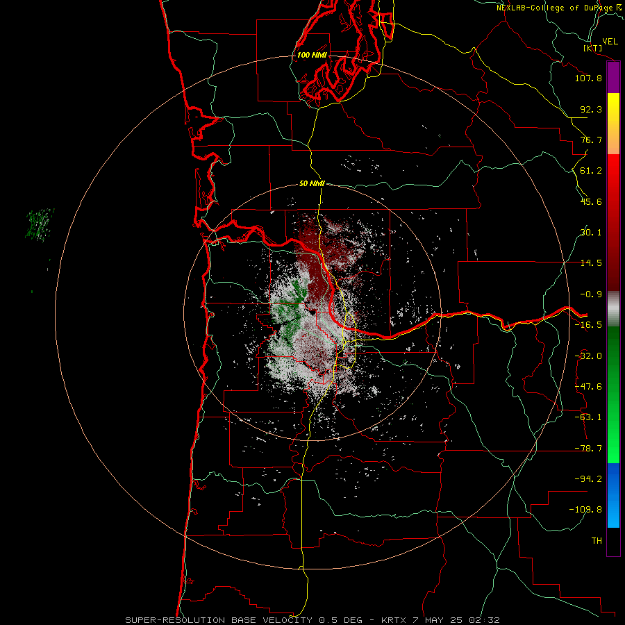
Task: Click the -47.6 velocity scale value
Action: pos(588,387)
